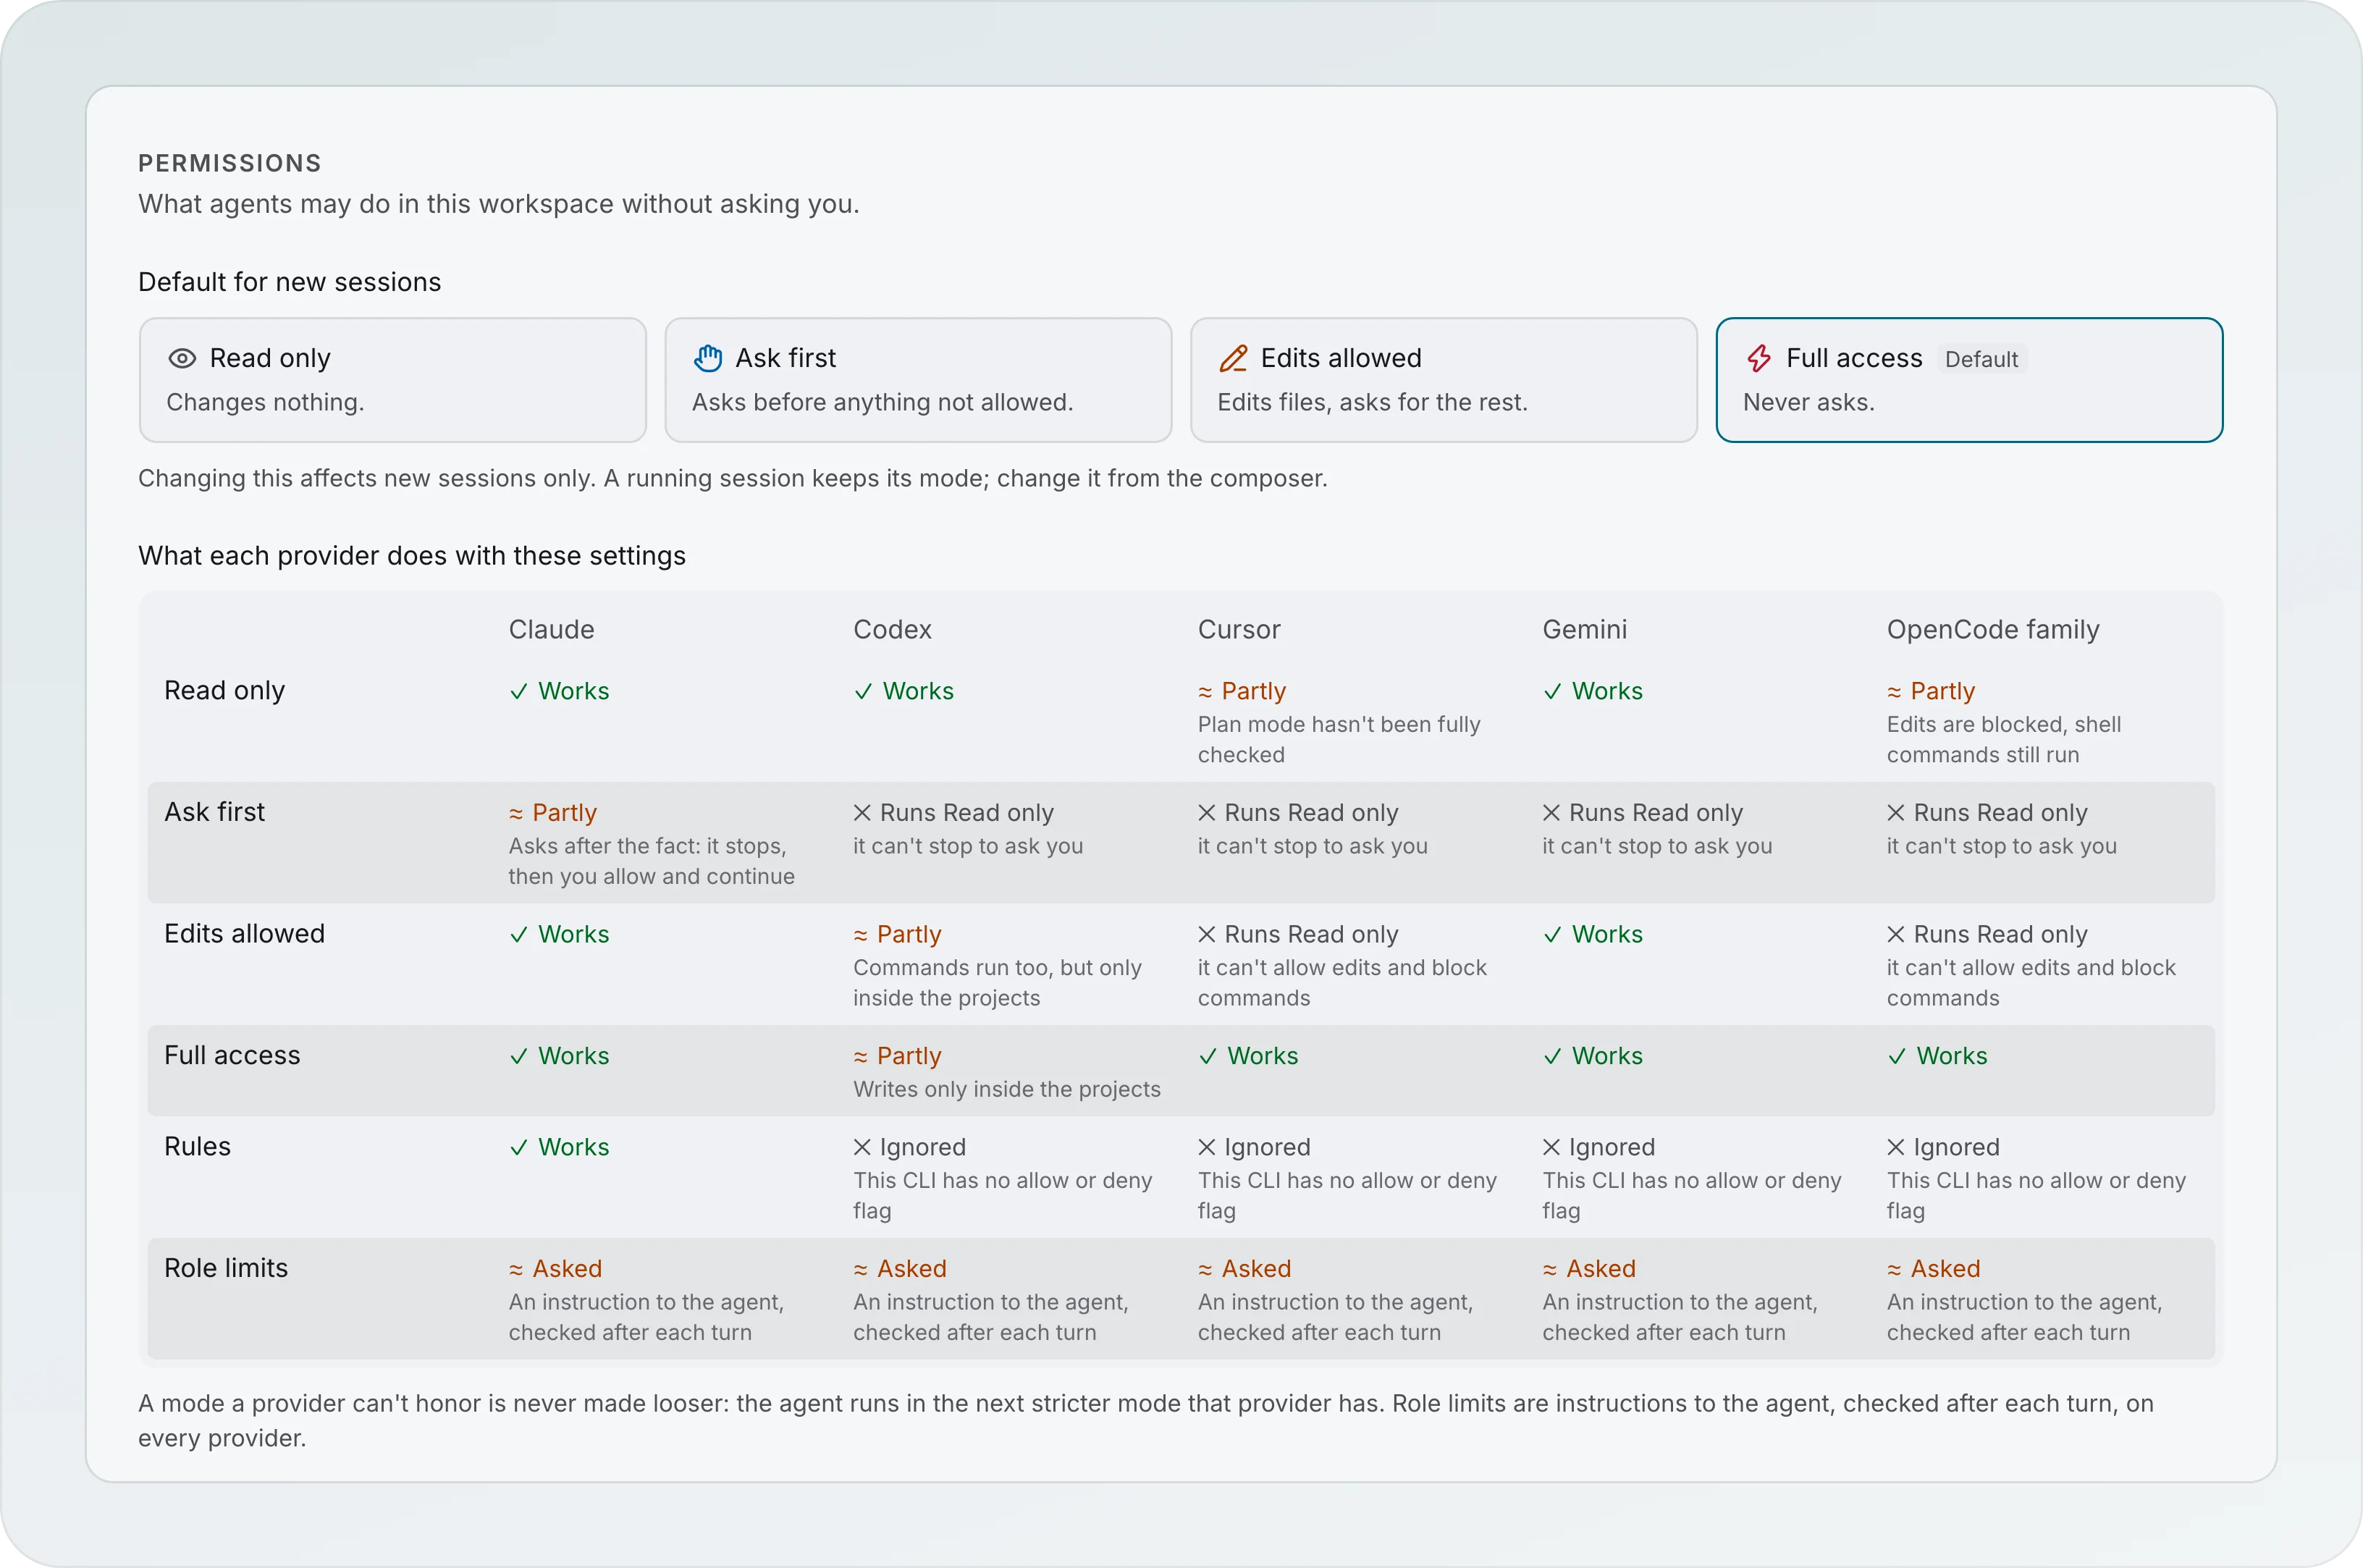The image size is (2363, 1568).
Task: Click the Full access row label in table
Action: 232,1055
